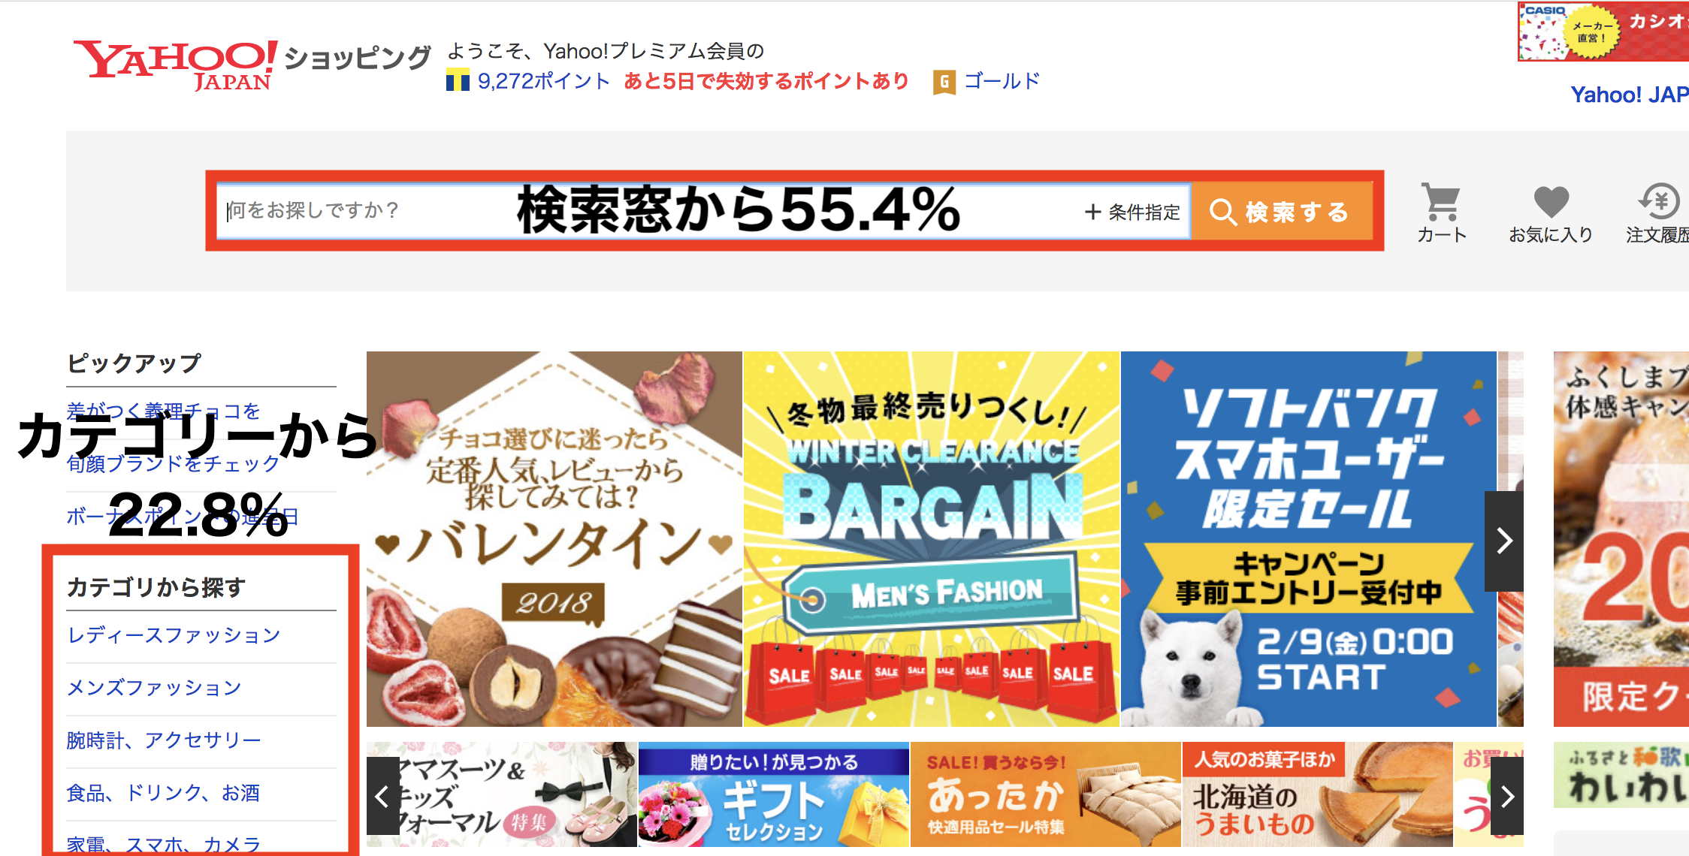Image resolution: width=1689 pixels, height=856 pixels.
Task: Show next small banners with right arrow
Action: tap(1507, 796)
